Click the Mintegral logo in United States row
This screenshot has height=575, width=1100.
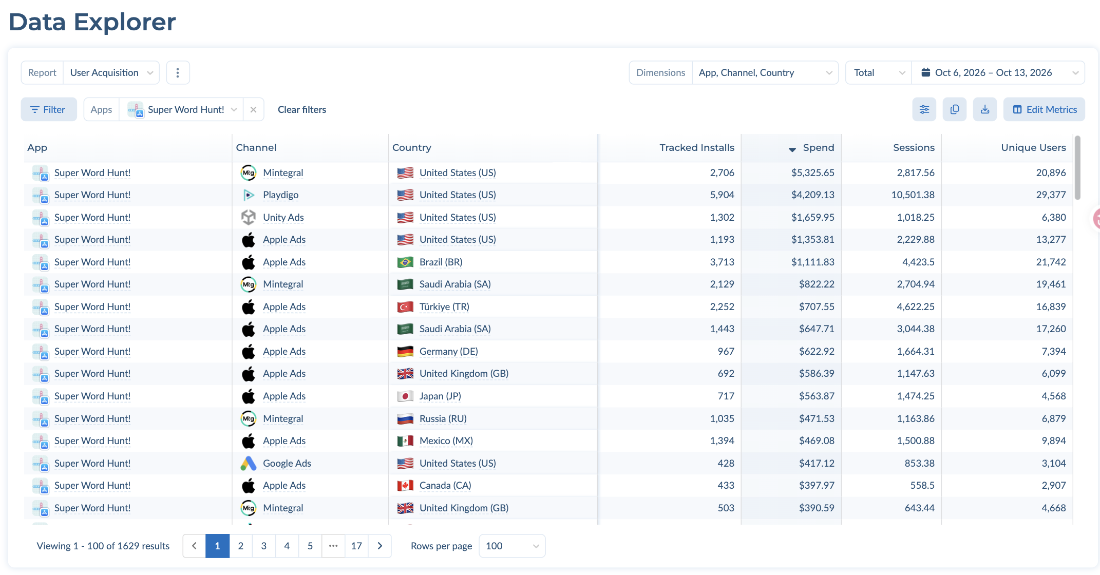(249, 172)
